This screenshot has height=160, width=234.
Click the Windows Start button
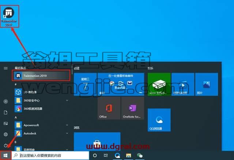5,156
